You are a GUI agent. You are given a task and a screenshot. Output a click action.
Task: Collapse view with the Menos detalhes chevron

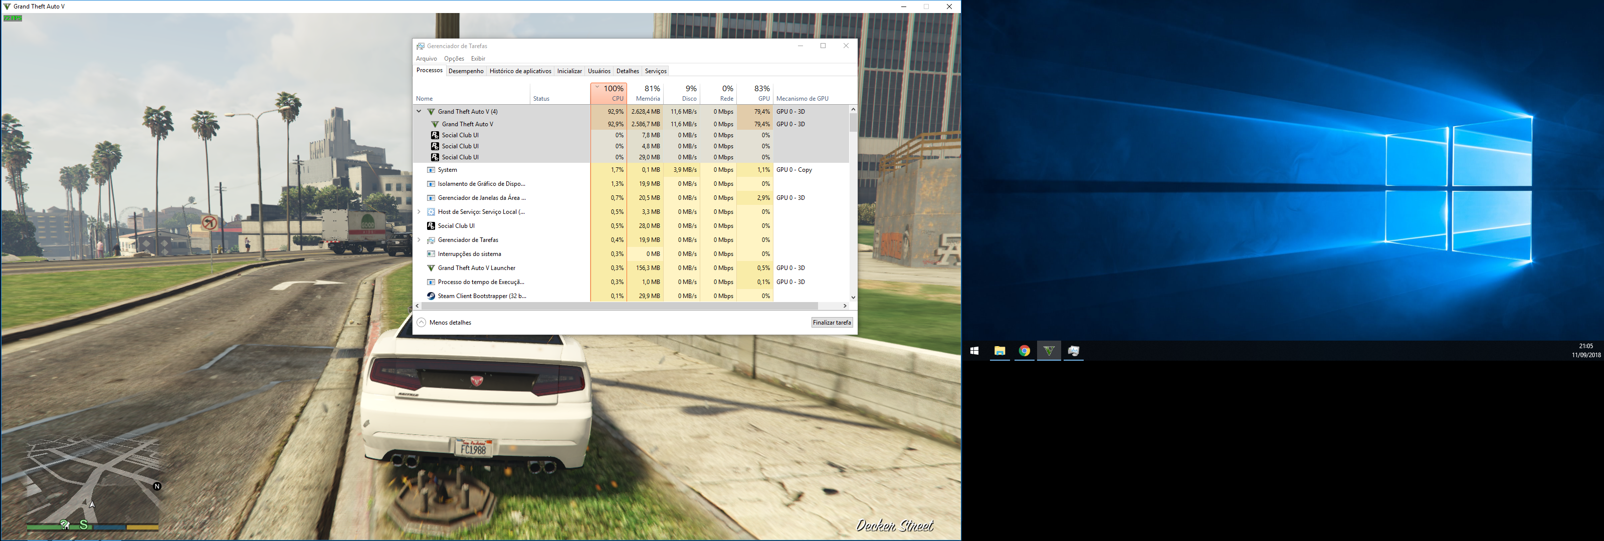point(422,323)
